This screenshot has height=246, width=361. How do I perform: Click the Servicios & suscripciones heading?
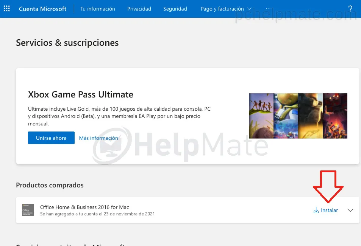coord(67,43)
